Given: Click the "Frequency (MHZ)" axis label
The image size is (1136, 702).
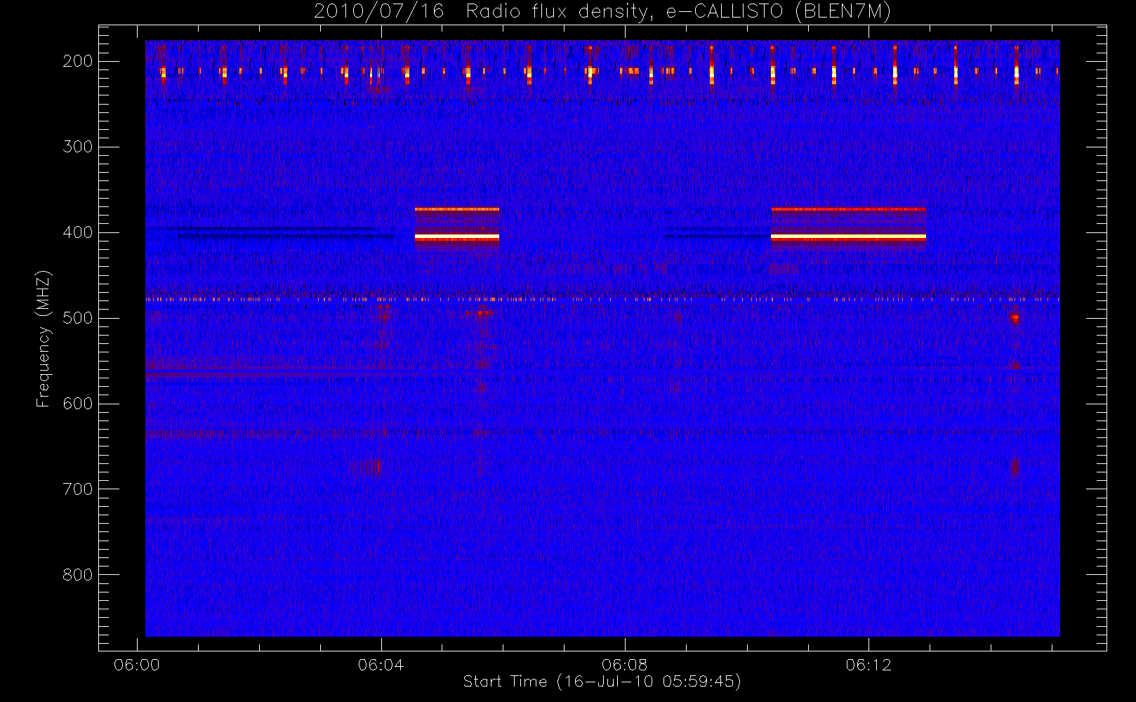Looking at the screenshot, I should coord(44,338).
